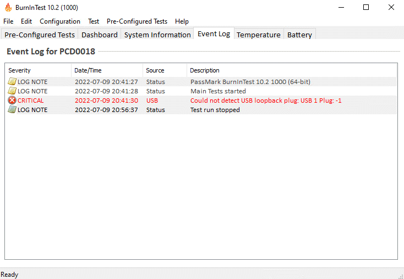Image resolution: width=404 pixels, height=279 pixels.
Task: Open the Configuration menu
Action: [60, 21]
